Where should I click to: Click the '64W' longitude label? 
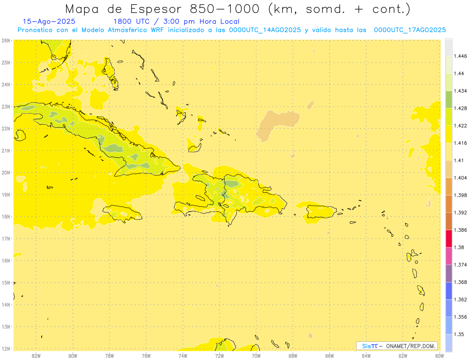366,356
